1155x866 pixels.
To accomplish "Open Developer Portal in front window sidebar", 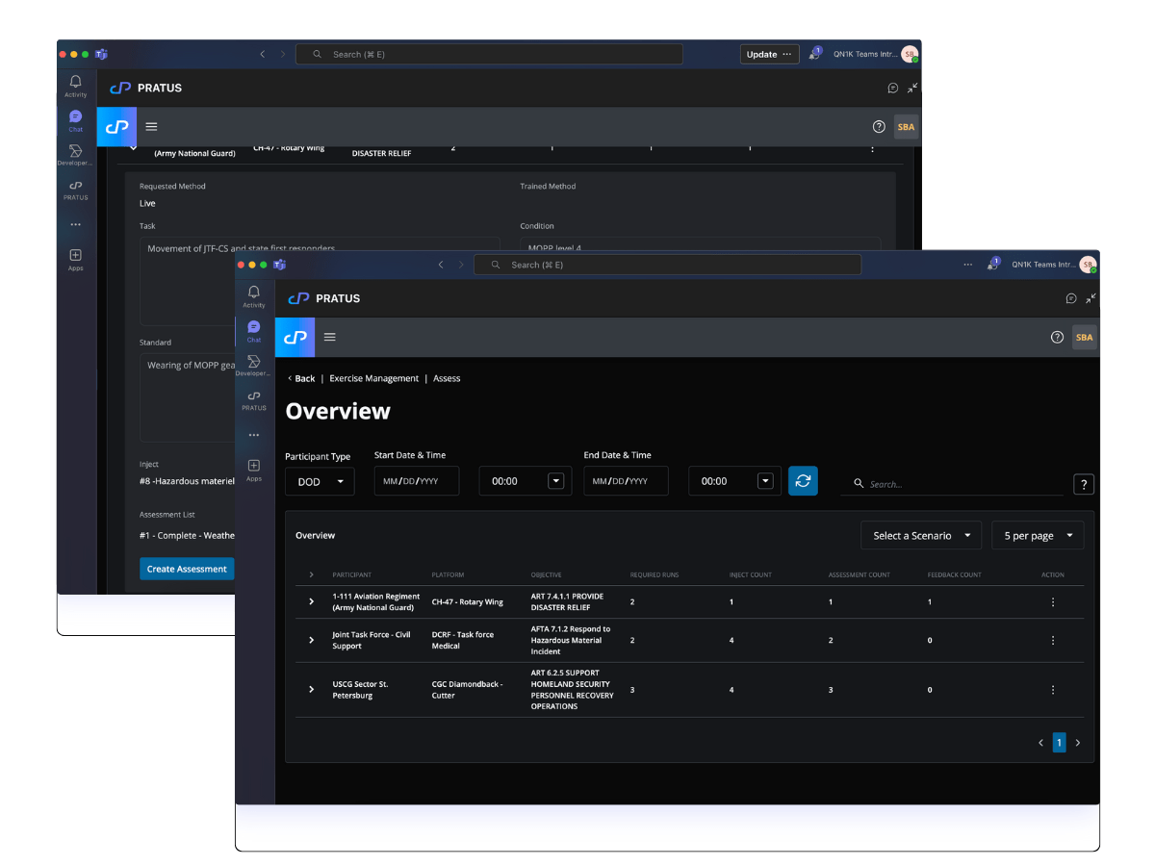I will [x=254, y=366].
